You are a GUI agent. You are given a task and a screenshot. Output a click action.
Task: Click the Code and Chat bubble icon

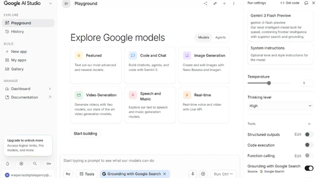[x=133, y=55]
